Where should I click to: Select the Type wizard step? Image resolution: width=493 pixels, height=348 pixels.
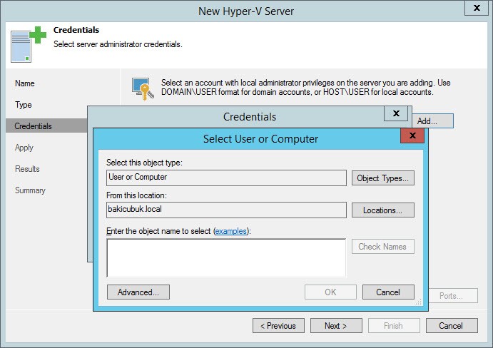pyautogui.click(x=24, y=105)
